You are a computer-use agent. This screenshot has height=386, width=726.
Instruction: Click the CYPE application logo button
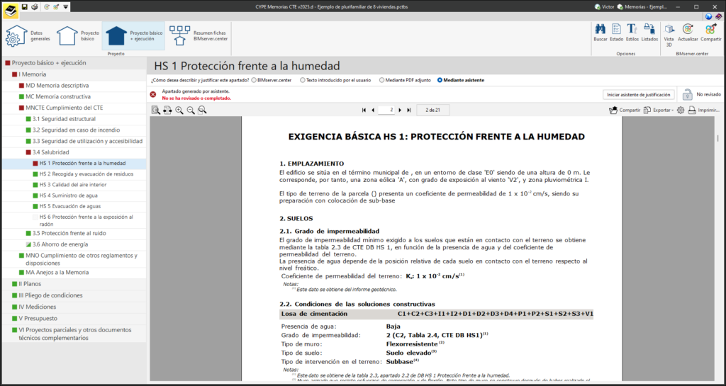10,10
